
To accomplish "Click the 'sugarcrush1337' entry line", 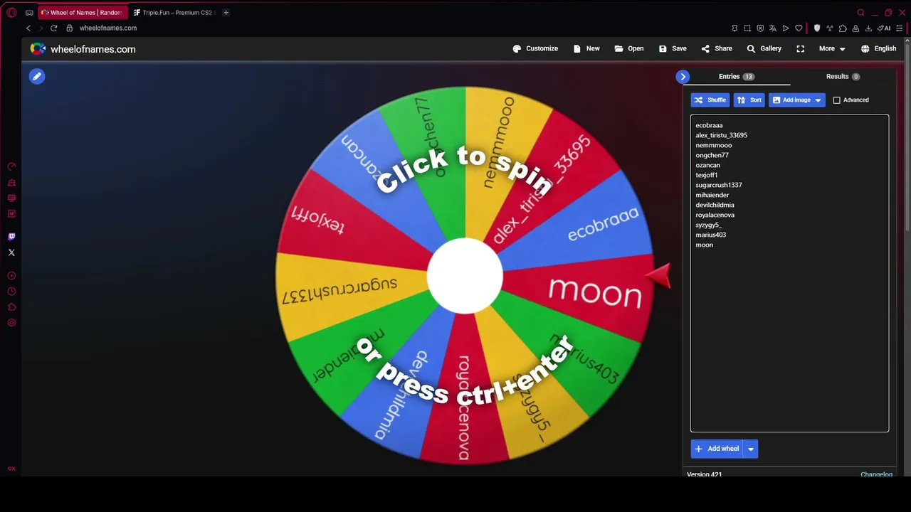I will point(719,185).
